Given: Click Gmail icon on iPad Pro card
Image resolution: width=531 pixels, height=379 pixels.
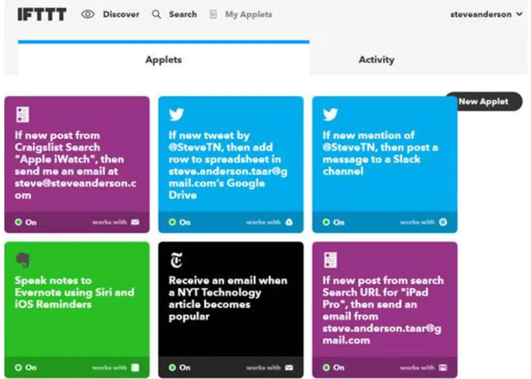Looking at the screenshot, I should click(x=443, y=367).
